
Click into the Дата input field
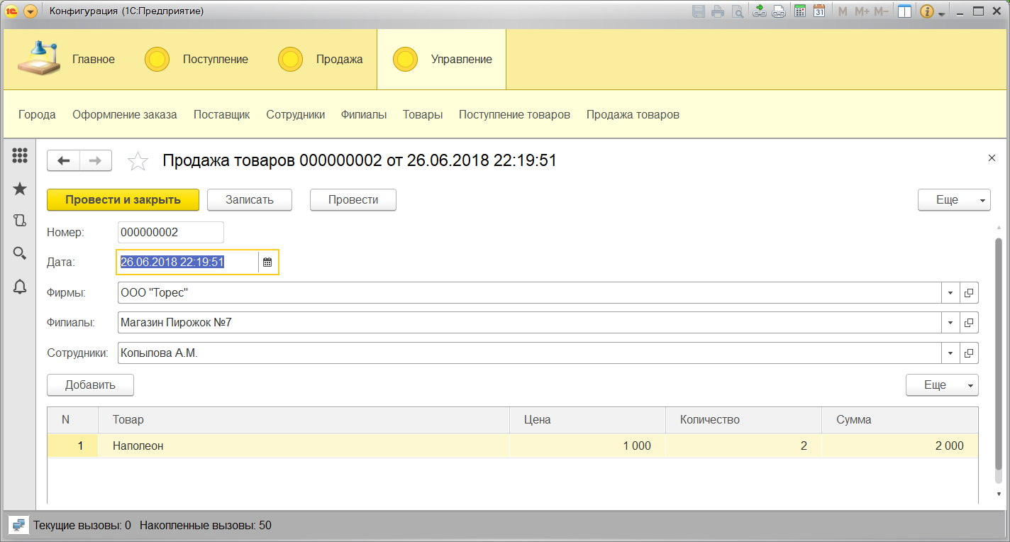tap(187, 262)
